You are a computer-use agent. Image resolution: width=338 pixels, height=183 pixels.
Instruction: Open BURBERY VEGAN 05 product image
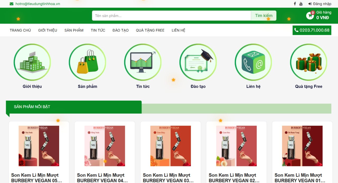[x=39, y=146]
